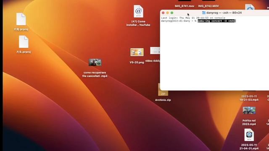Click the highlighted "qemu-img convert -O vmdk" command
269x151 pixels.
tap(217, 21)
